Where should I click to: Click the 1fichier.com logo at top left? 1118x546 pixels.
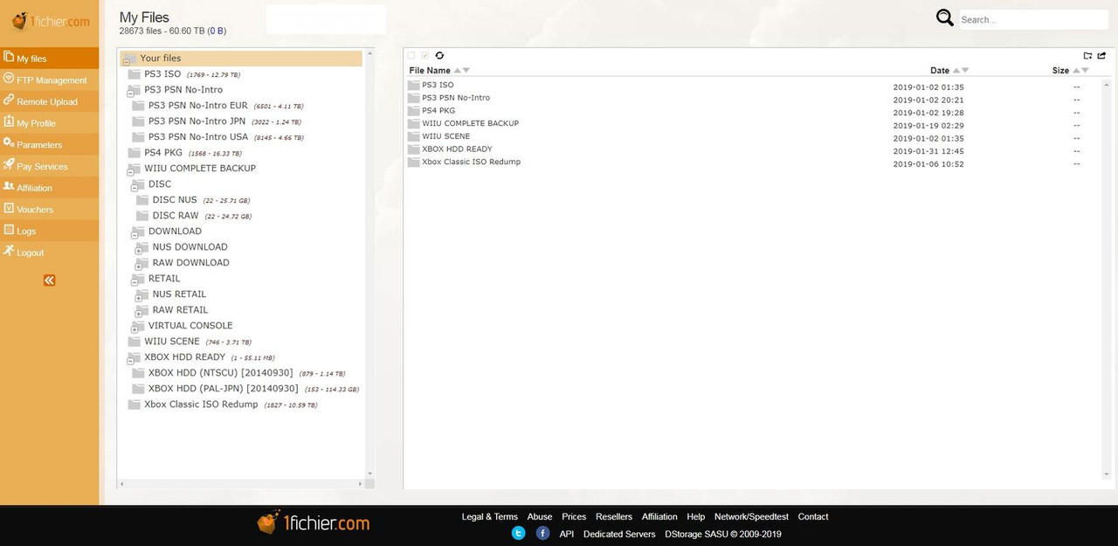click(50, 20)
